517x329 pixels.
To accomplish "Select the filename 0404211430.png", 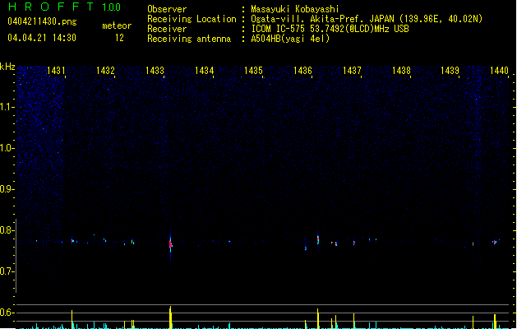I will pos(42,21).
